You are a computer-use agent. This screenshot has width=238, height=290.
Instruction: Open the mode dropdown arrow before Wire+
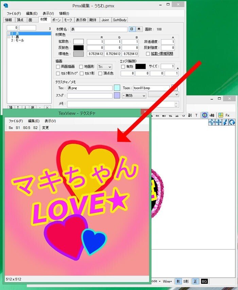pos(159,281)
